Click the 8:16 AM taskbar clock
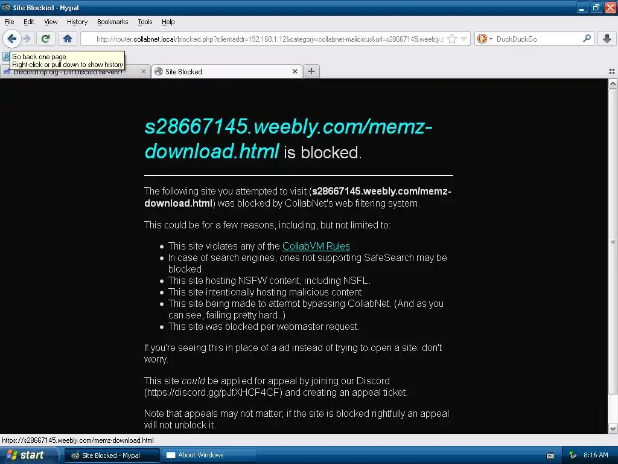 [596, 456]
